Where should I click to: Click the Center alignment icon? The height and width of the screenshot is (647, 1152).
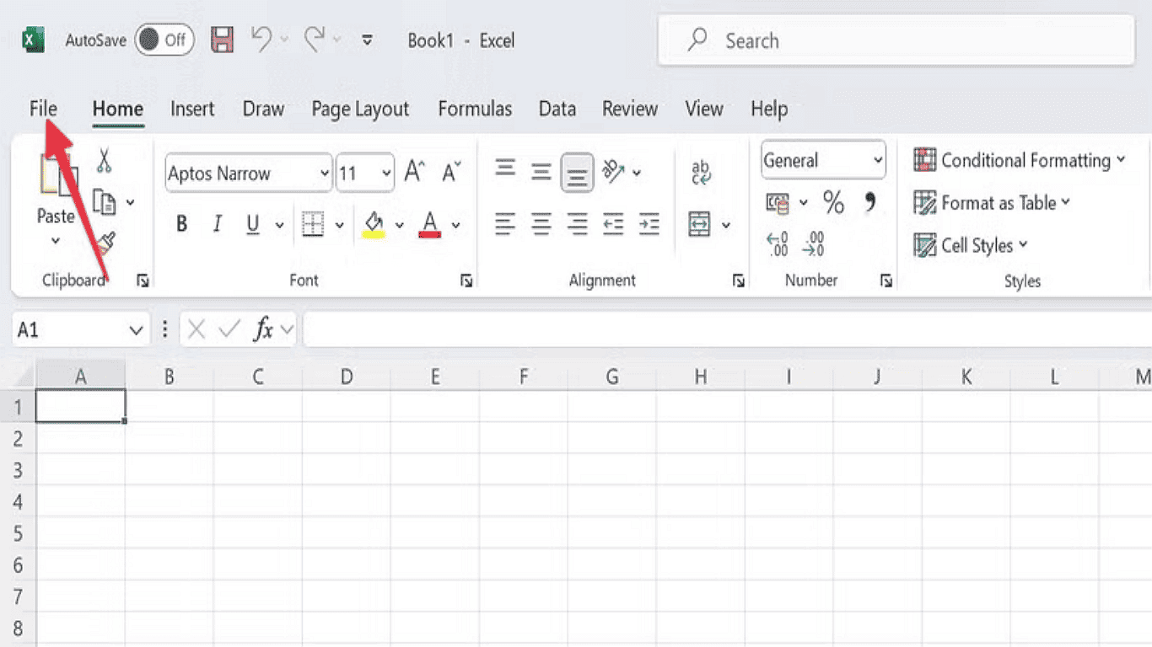click(x=541, y=224)
